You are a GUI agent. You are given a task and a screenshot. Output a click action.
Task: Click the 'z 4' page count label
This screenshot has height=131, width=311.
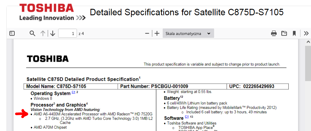(81, 33)
